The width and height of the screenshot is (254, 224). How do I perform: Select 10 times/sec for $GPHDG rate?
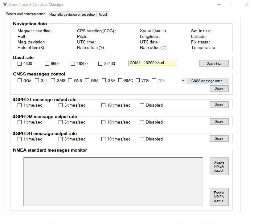click(103, 139)
